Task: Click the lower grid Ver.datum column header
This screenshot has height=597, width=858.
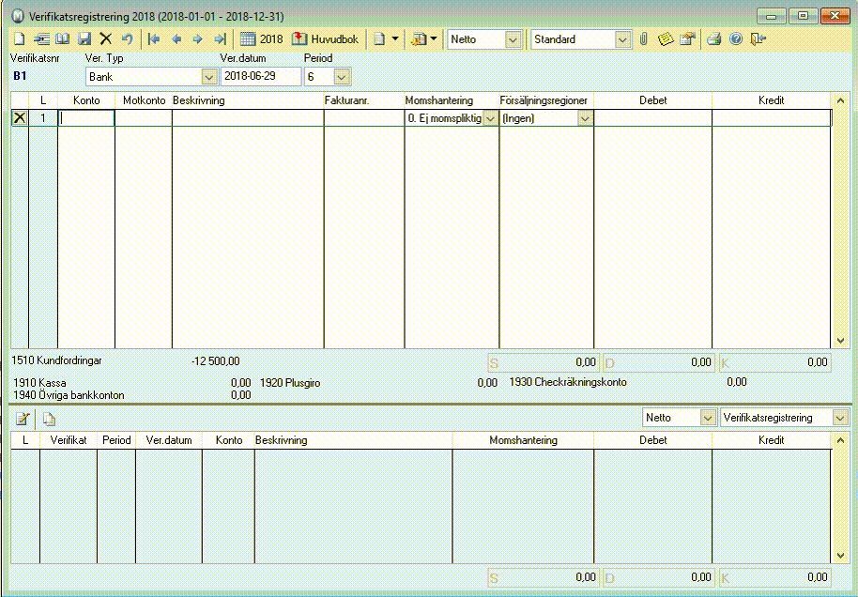Action: tap(169, 440)
